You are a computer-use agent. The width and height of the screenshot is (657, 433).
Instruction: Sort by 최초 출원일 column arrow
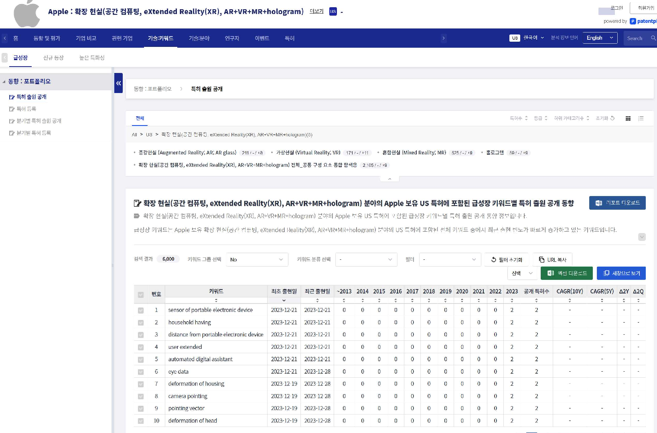[284, 300]
